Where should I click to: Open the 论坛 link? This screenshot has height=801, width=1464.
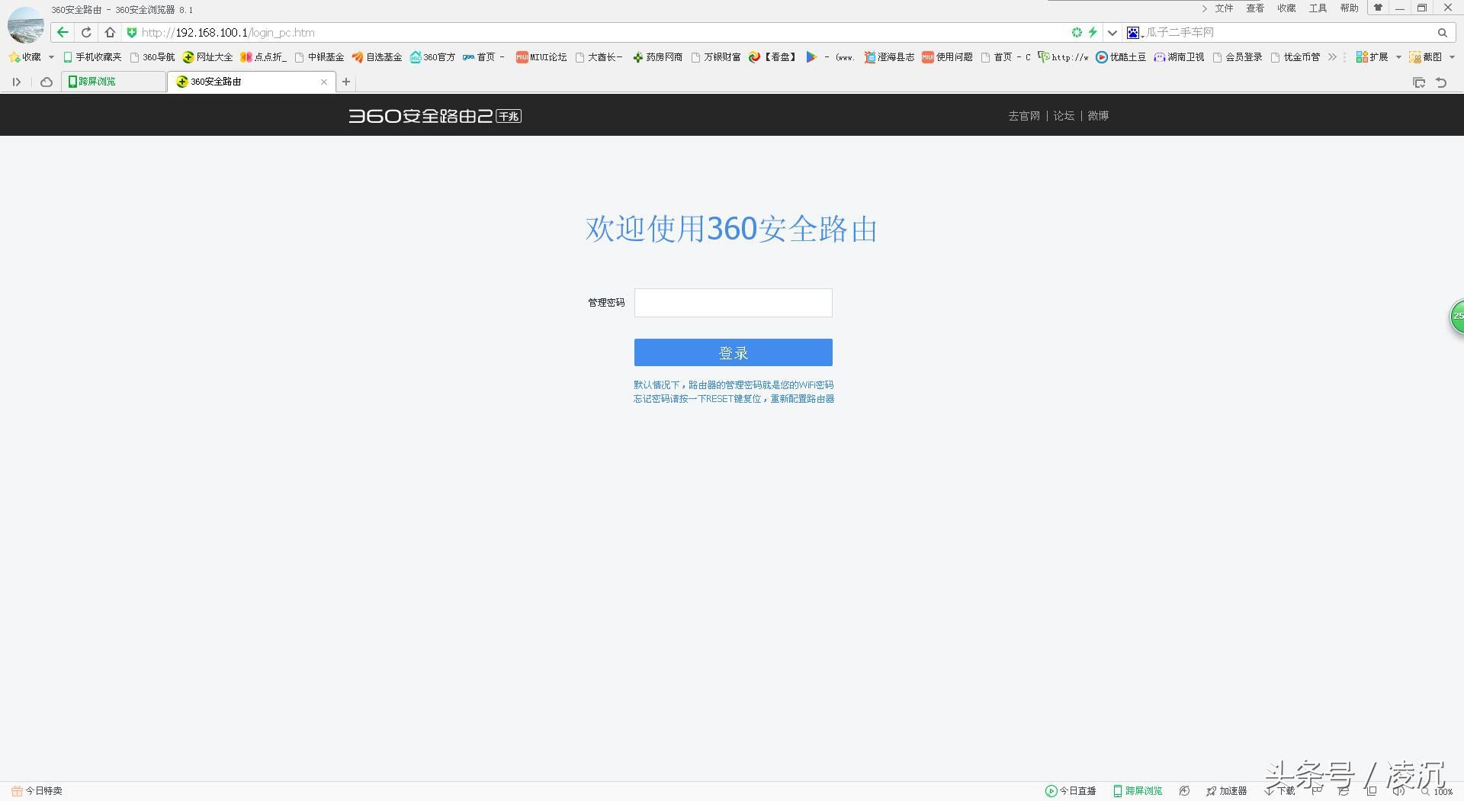point(1064,116)
